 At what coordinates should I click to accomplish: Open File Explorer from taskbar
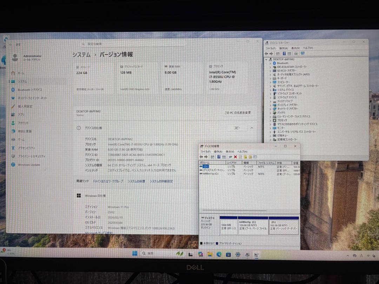210,254
